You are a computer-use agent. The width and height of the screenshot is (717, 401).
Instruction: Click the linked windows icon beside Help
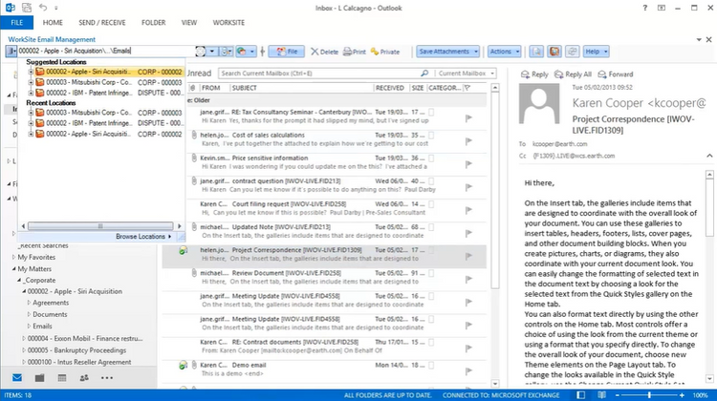click(x=572, y=52)
